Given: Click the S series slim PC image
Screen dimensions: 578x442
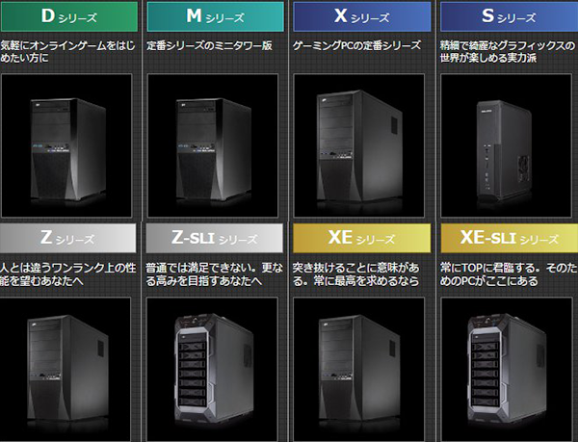Looking at the screenshot, I should point(506,145).
